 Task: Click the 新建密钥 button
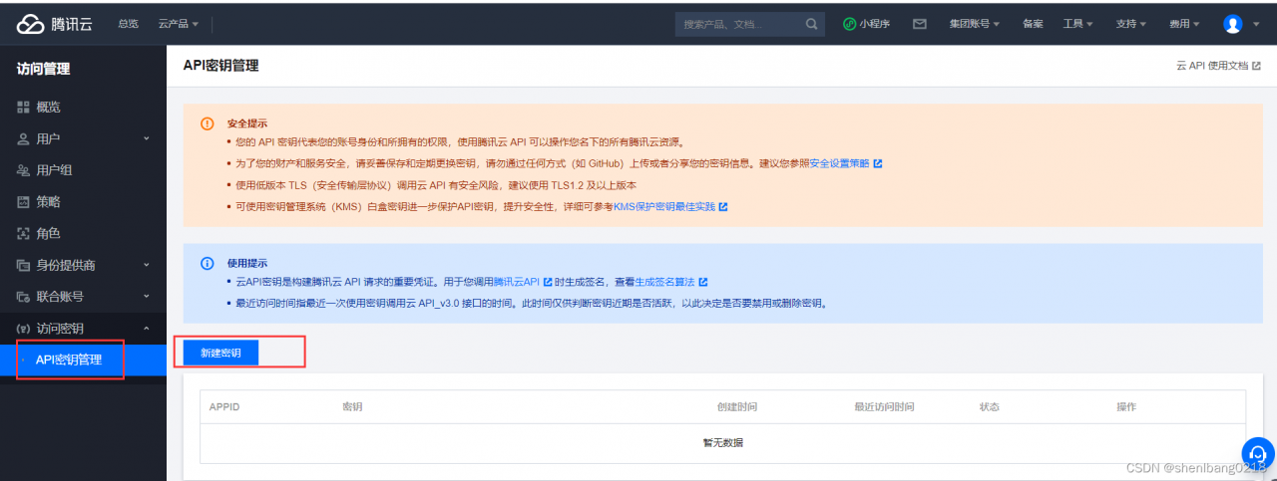tap(220, 354)
